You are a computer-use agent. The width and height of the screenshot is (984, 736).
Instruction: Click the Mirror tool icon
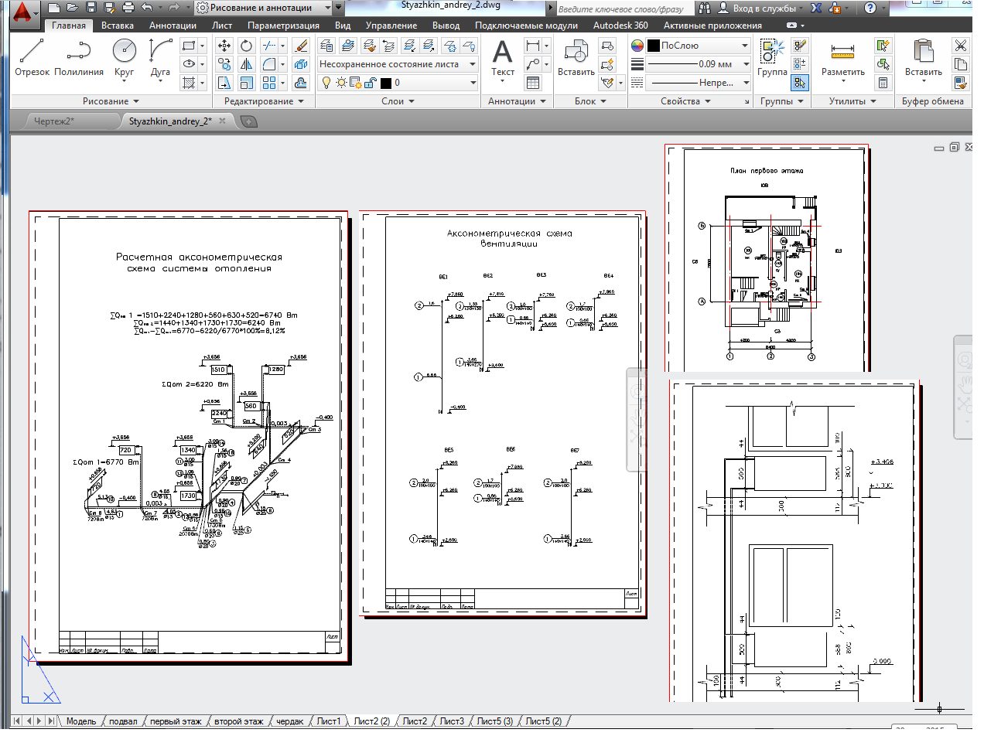coord(247,64)
